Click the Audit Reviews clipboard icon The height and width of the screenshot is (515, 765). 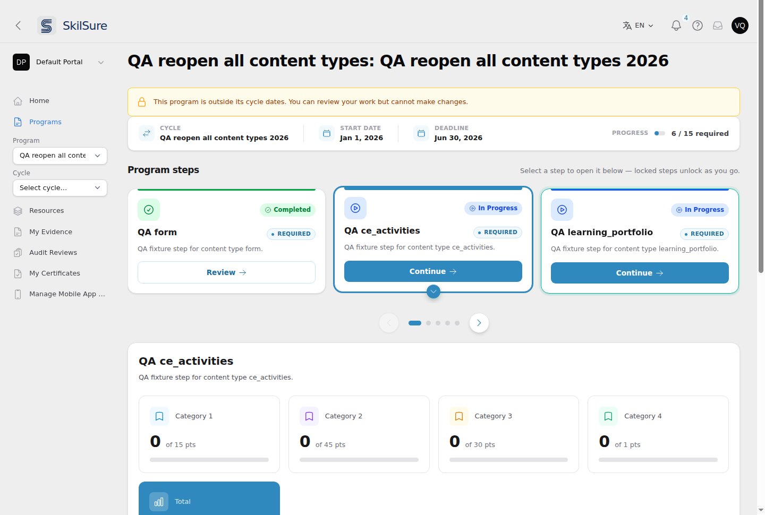(18, 253)
